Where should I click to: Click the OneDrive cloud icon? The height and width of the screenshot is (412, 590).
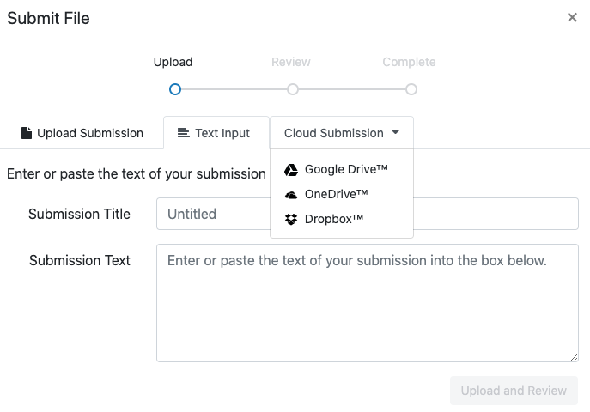tap(291, 195)
